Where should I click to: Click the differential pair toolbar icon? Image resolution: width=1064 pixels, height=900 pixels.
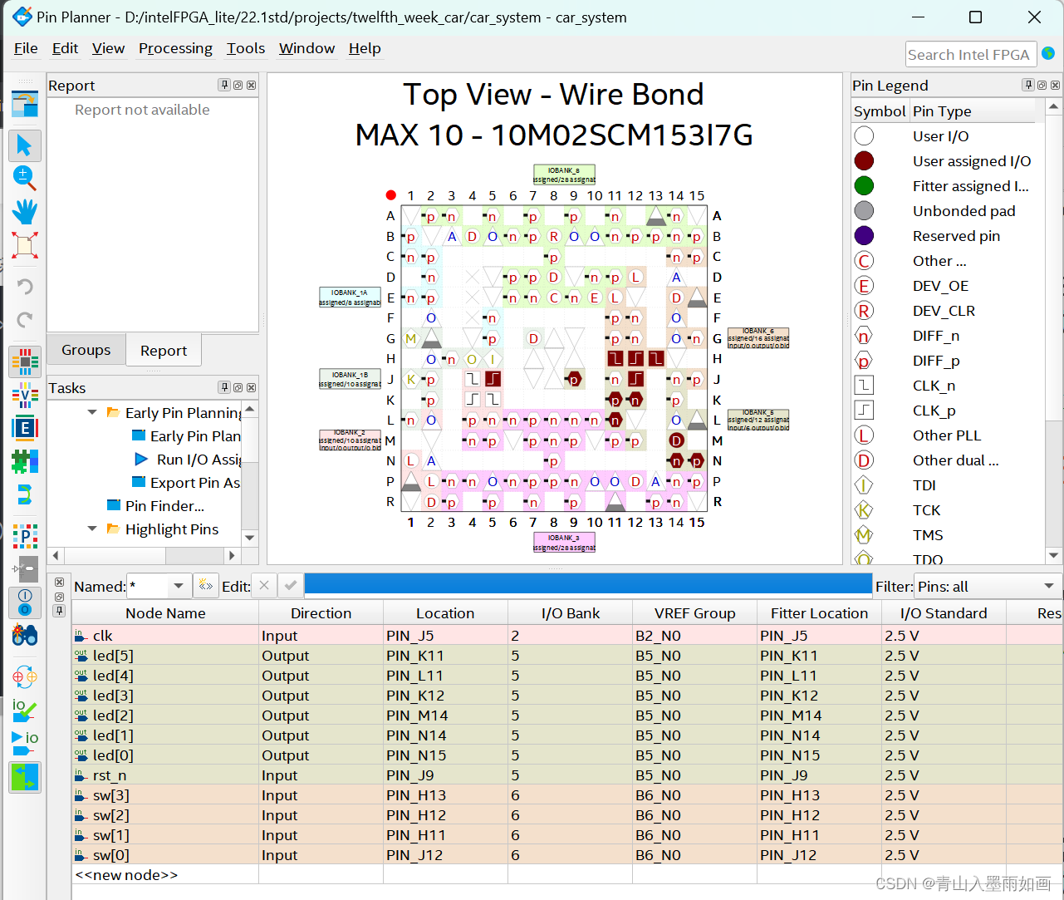click(25, 495)
